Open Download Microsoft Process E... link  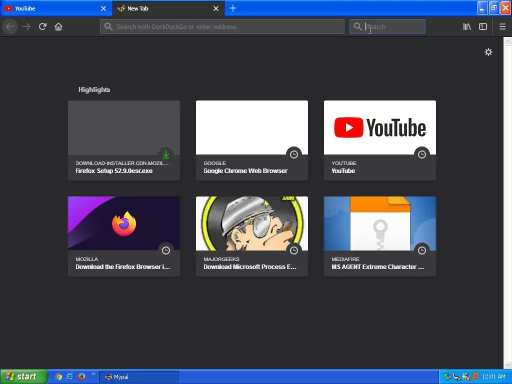250,267
